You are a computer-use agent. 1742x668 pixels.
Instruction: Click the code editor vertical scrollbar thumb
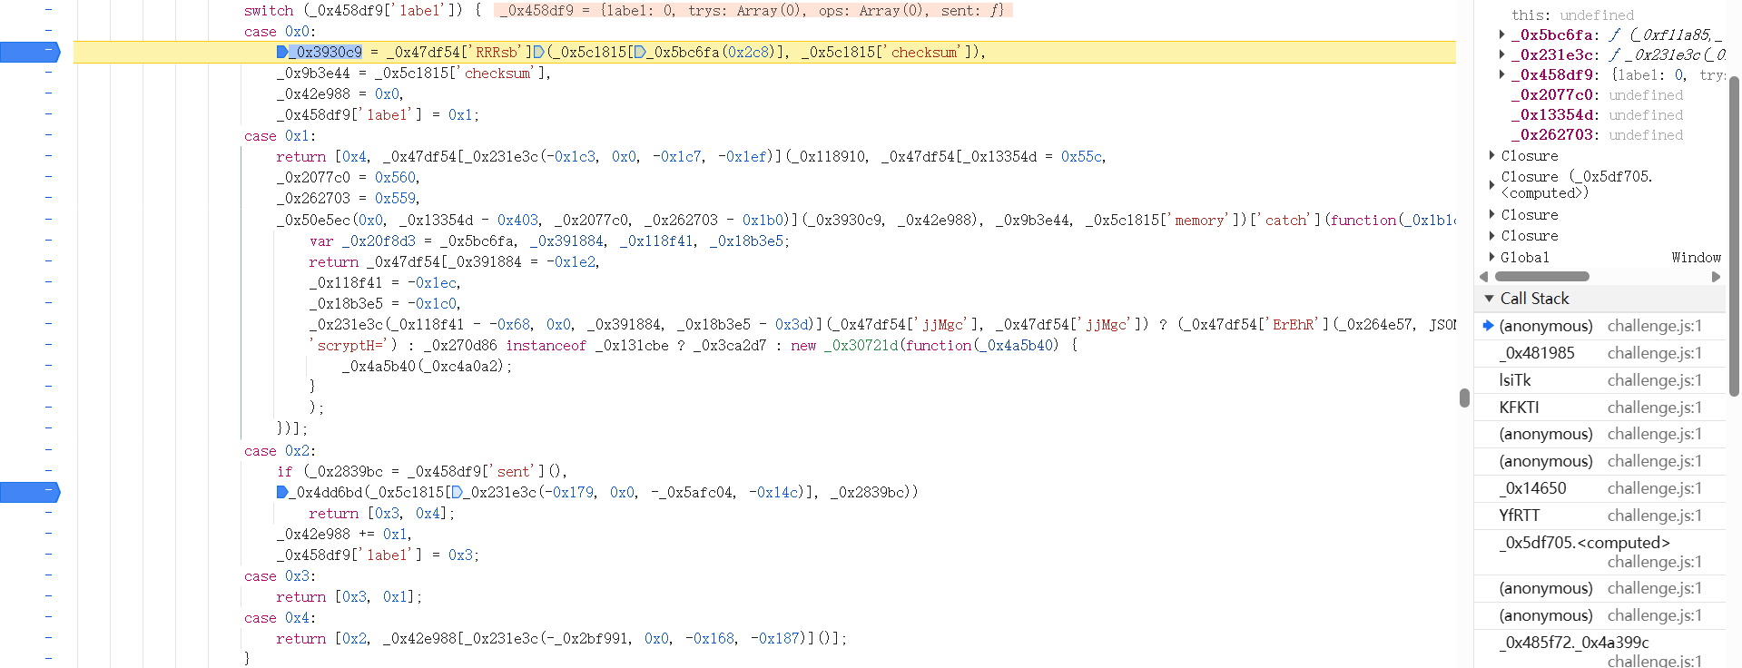pyautogui.click(x=1464, y=398)
